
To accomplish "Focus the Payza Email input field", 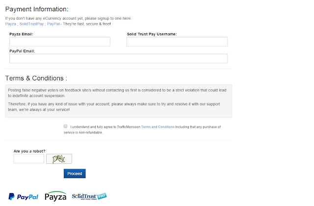I will [60, 42].
